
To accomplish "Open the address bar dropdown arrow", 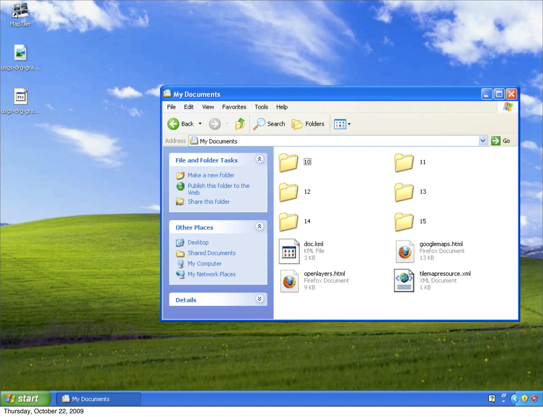I will pyautogui.click(x=483, y=141).
